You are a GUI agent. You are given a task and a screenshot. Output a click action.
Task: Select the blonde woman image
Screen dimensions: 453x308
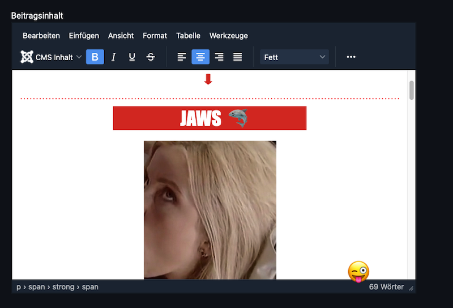[210, 210]
